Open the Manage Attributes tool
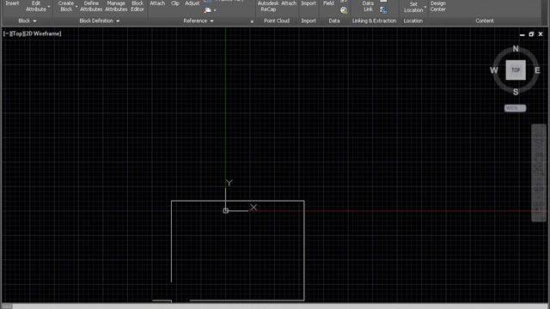Image resolution: width=550 pixels, height=309 pixels. pyautogui.click(x=116, y=6)
